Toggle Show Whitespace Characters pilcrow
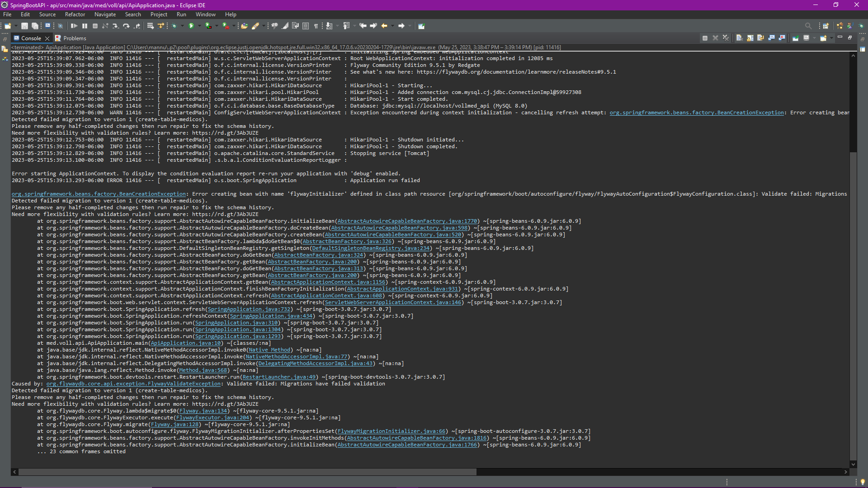This screenshot has width=868, height=488. (316, 26)
